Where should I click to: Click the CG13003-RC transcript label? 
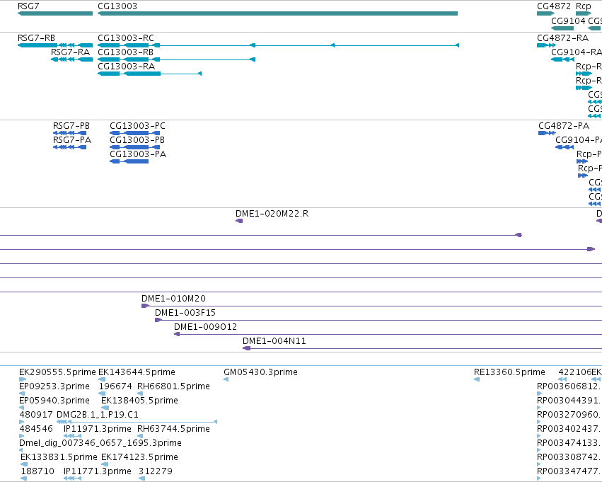[126, 38]
